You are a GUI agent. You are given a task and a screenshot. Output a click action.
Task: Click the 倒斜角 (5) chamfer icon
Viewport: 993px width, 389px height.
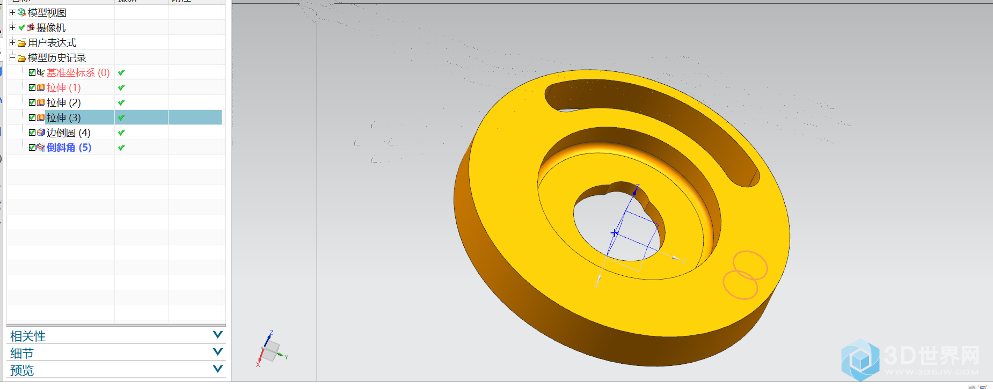tap(41, 148)
